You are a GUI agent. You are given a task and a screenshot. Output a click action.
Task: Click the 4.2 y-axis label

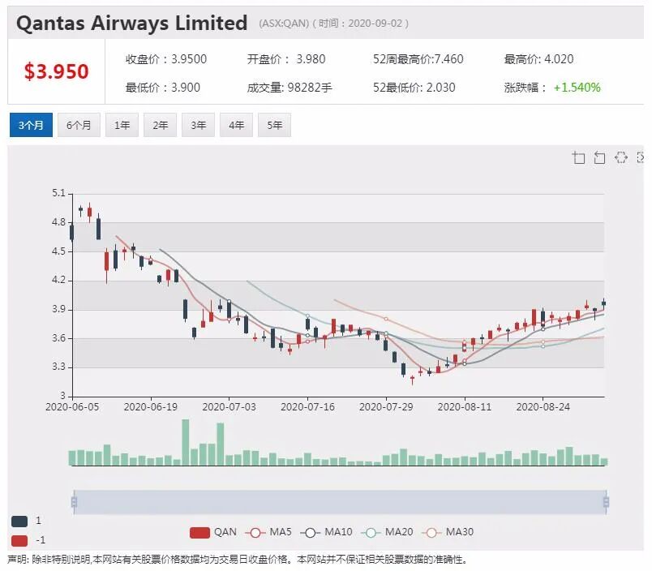pyautogui.click(x=58, y=280)
